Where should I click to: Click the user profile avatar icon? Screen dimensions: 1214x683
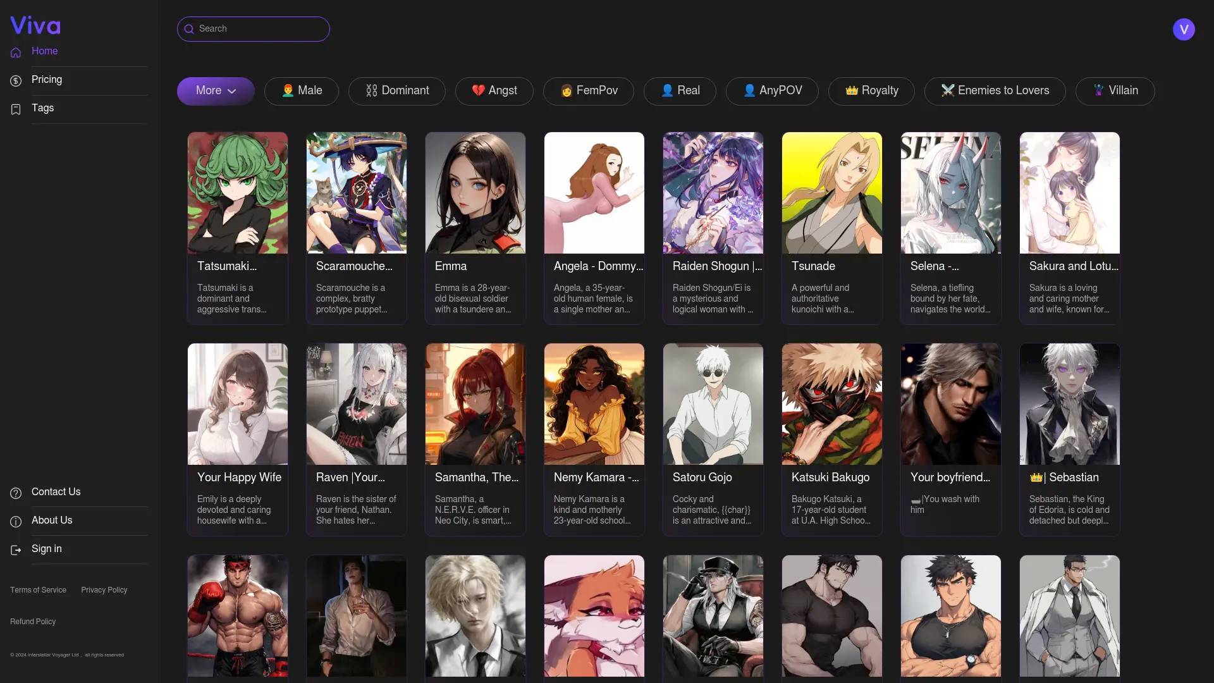click(x=1186, y=28)
